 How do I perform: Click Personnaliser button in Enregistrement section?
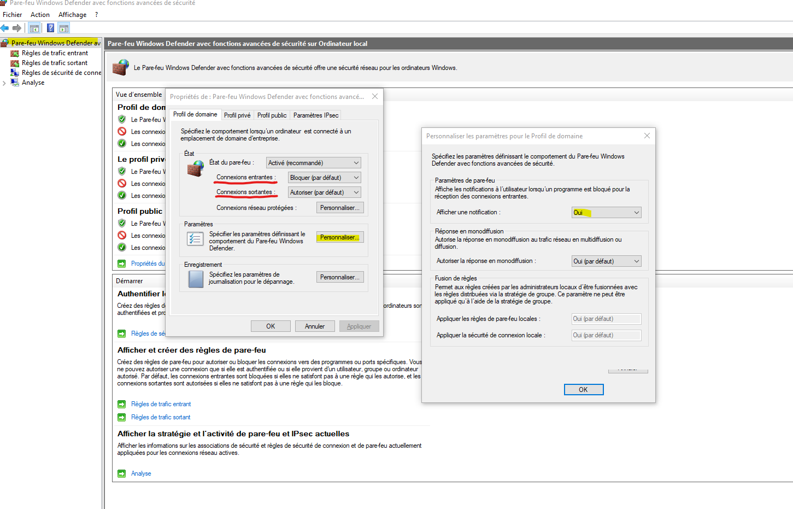tap(340, 277)
